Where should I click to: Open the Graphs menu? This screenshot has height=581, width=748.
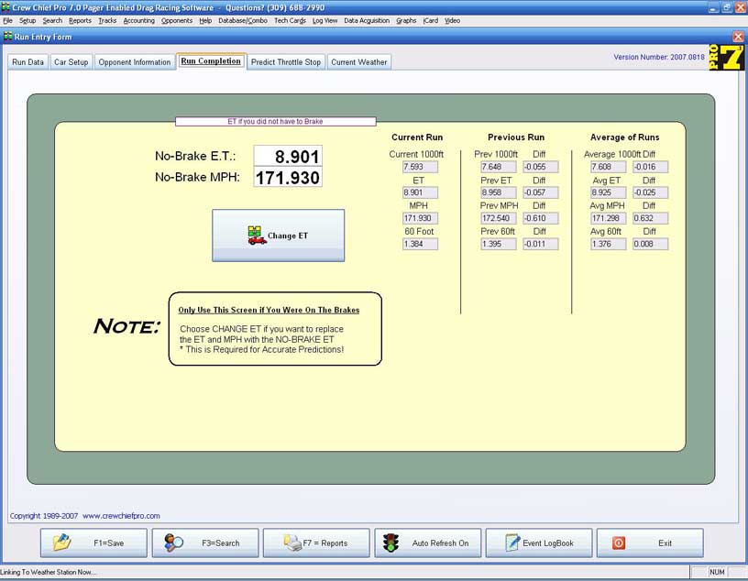406,20
